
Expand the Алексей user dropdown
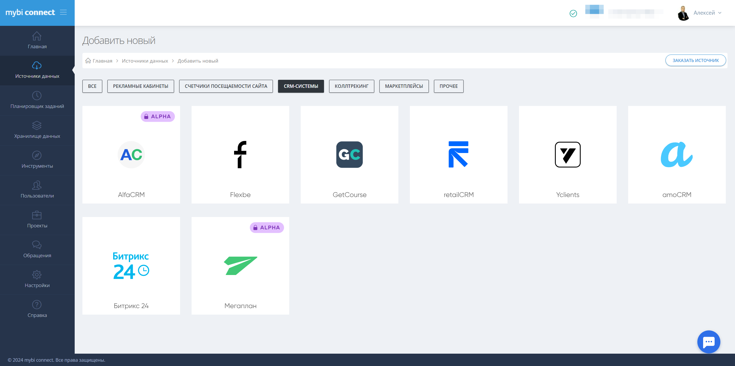[707, 13]
